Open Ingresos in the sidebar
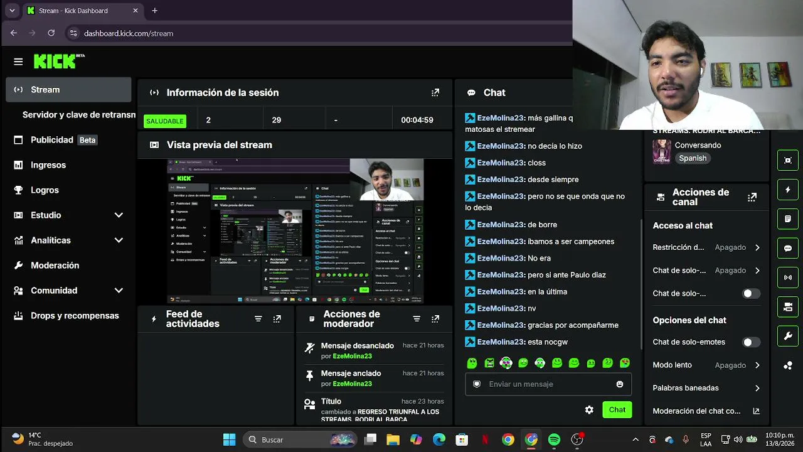The width and height of the screenshot is (803, 452). (68, 165)
